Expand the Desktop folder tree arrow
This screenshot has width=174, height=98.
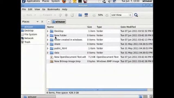(x=48, y=31)
